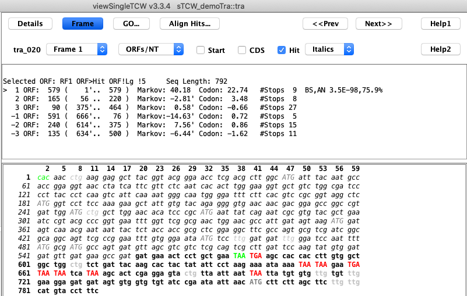
Task: Open the ORFs/NT dropdown
Action: pyautogui.click(x=151, y=49)
